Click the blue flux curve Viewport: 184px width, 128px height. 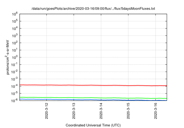pos(93,100)
